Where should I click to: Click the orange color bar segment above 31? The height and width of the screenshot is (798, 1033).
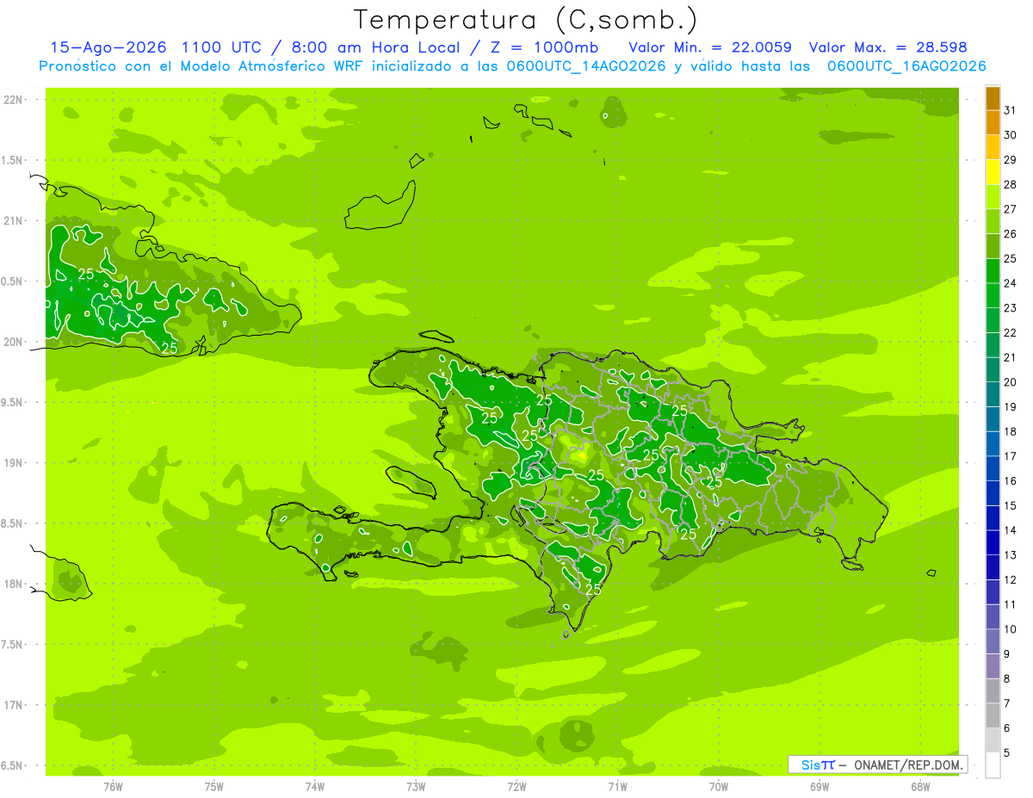(993, 98)
